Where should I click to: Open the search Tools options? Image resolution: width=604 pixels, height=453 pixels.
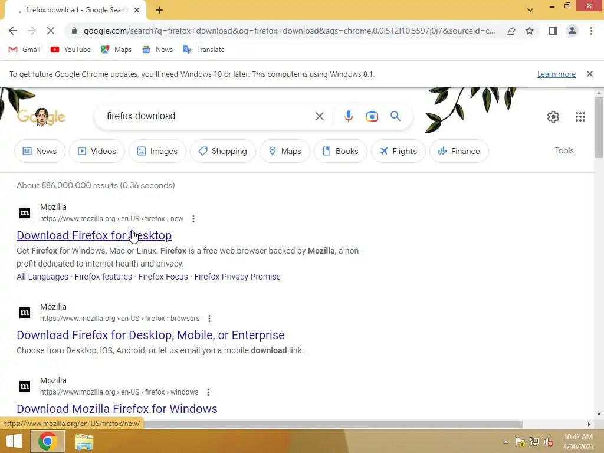pos(564,150)
